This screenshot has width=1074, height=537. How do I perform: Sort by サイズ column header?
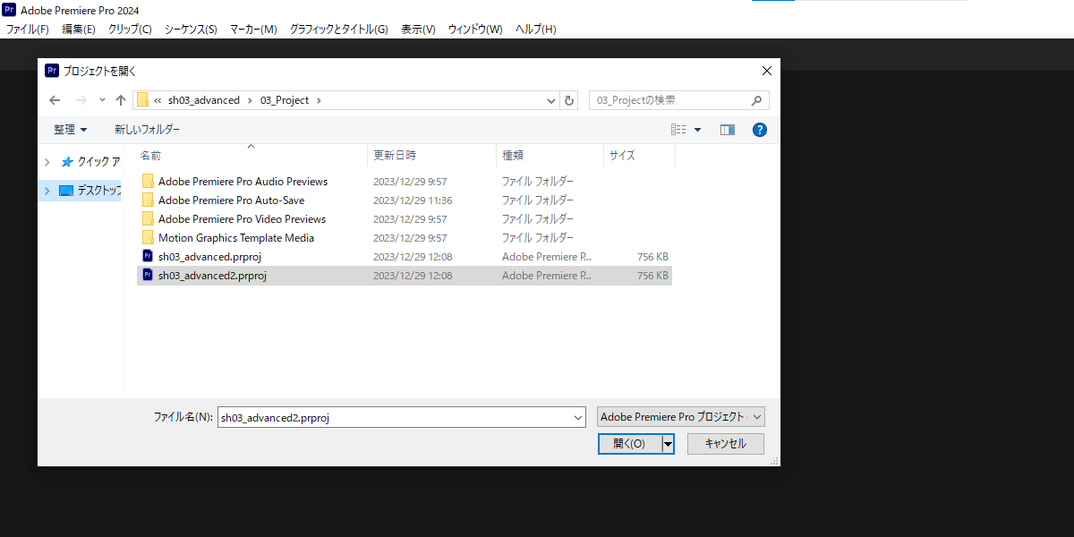(639, 155)
